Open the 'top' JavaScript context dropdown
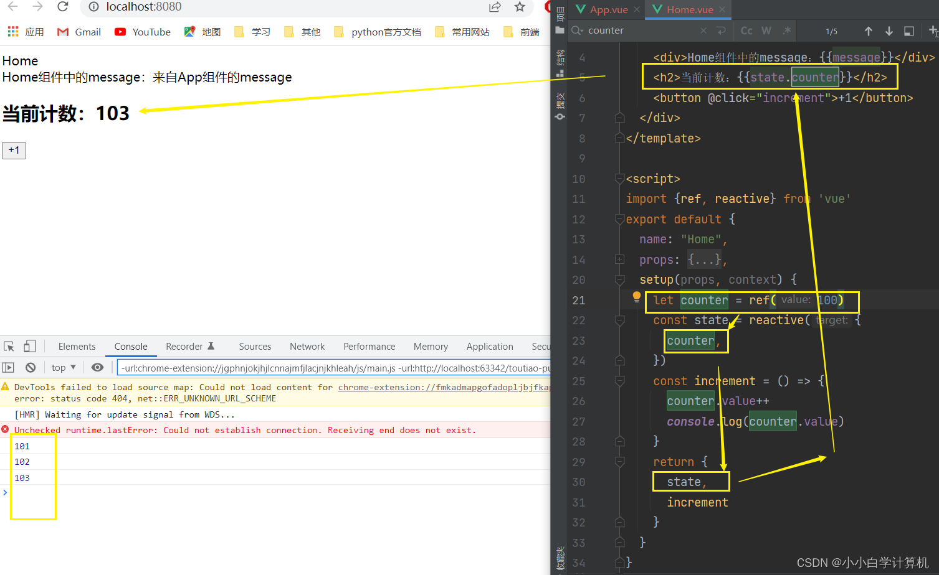The height and width of the screenshot is (575, 939). 64,368
